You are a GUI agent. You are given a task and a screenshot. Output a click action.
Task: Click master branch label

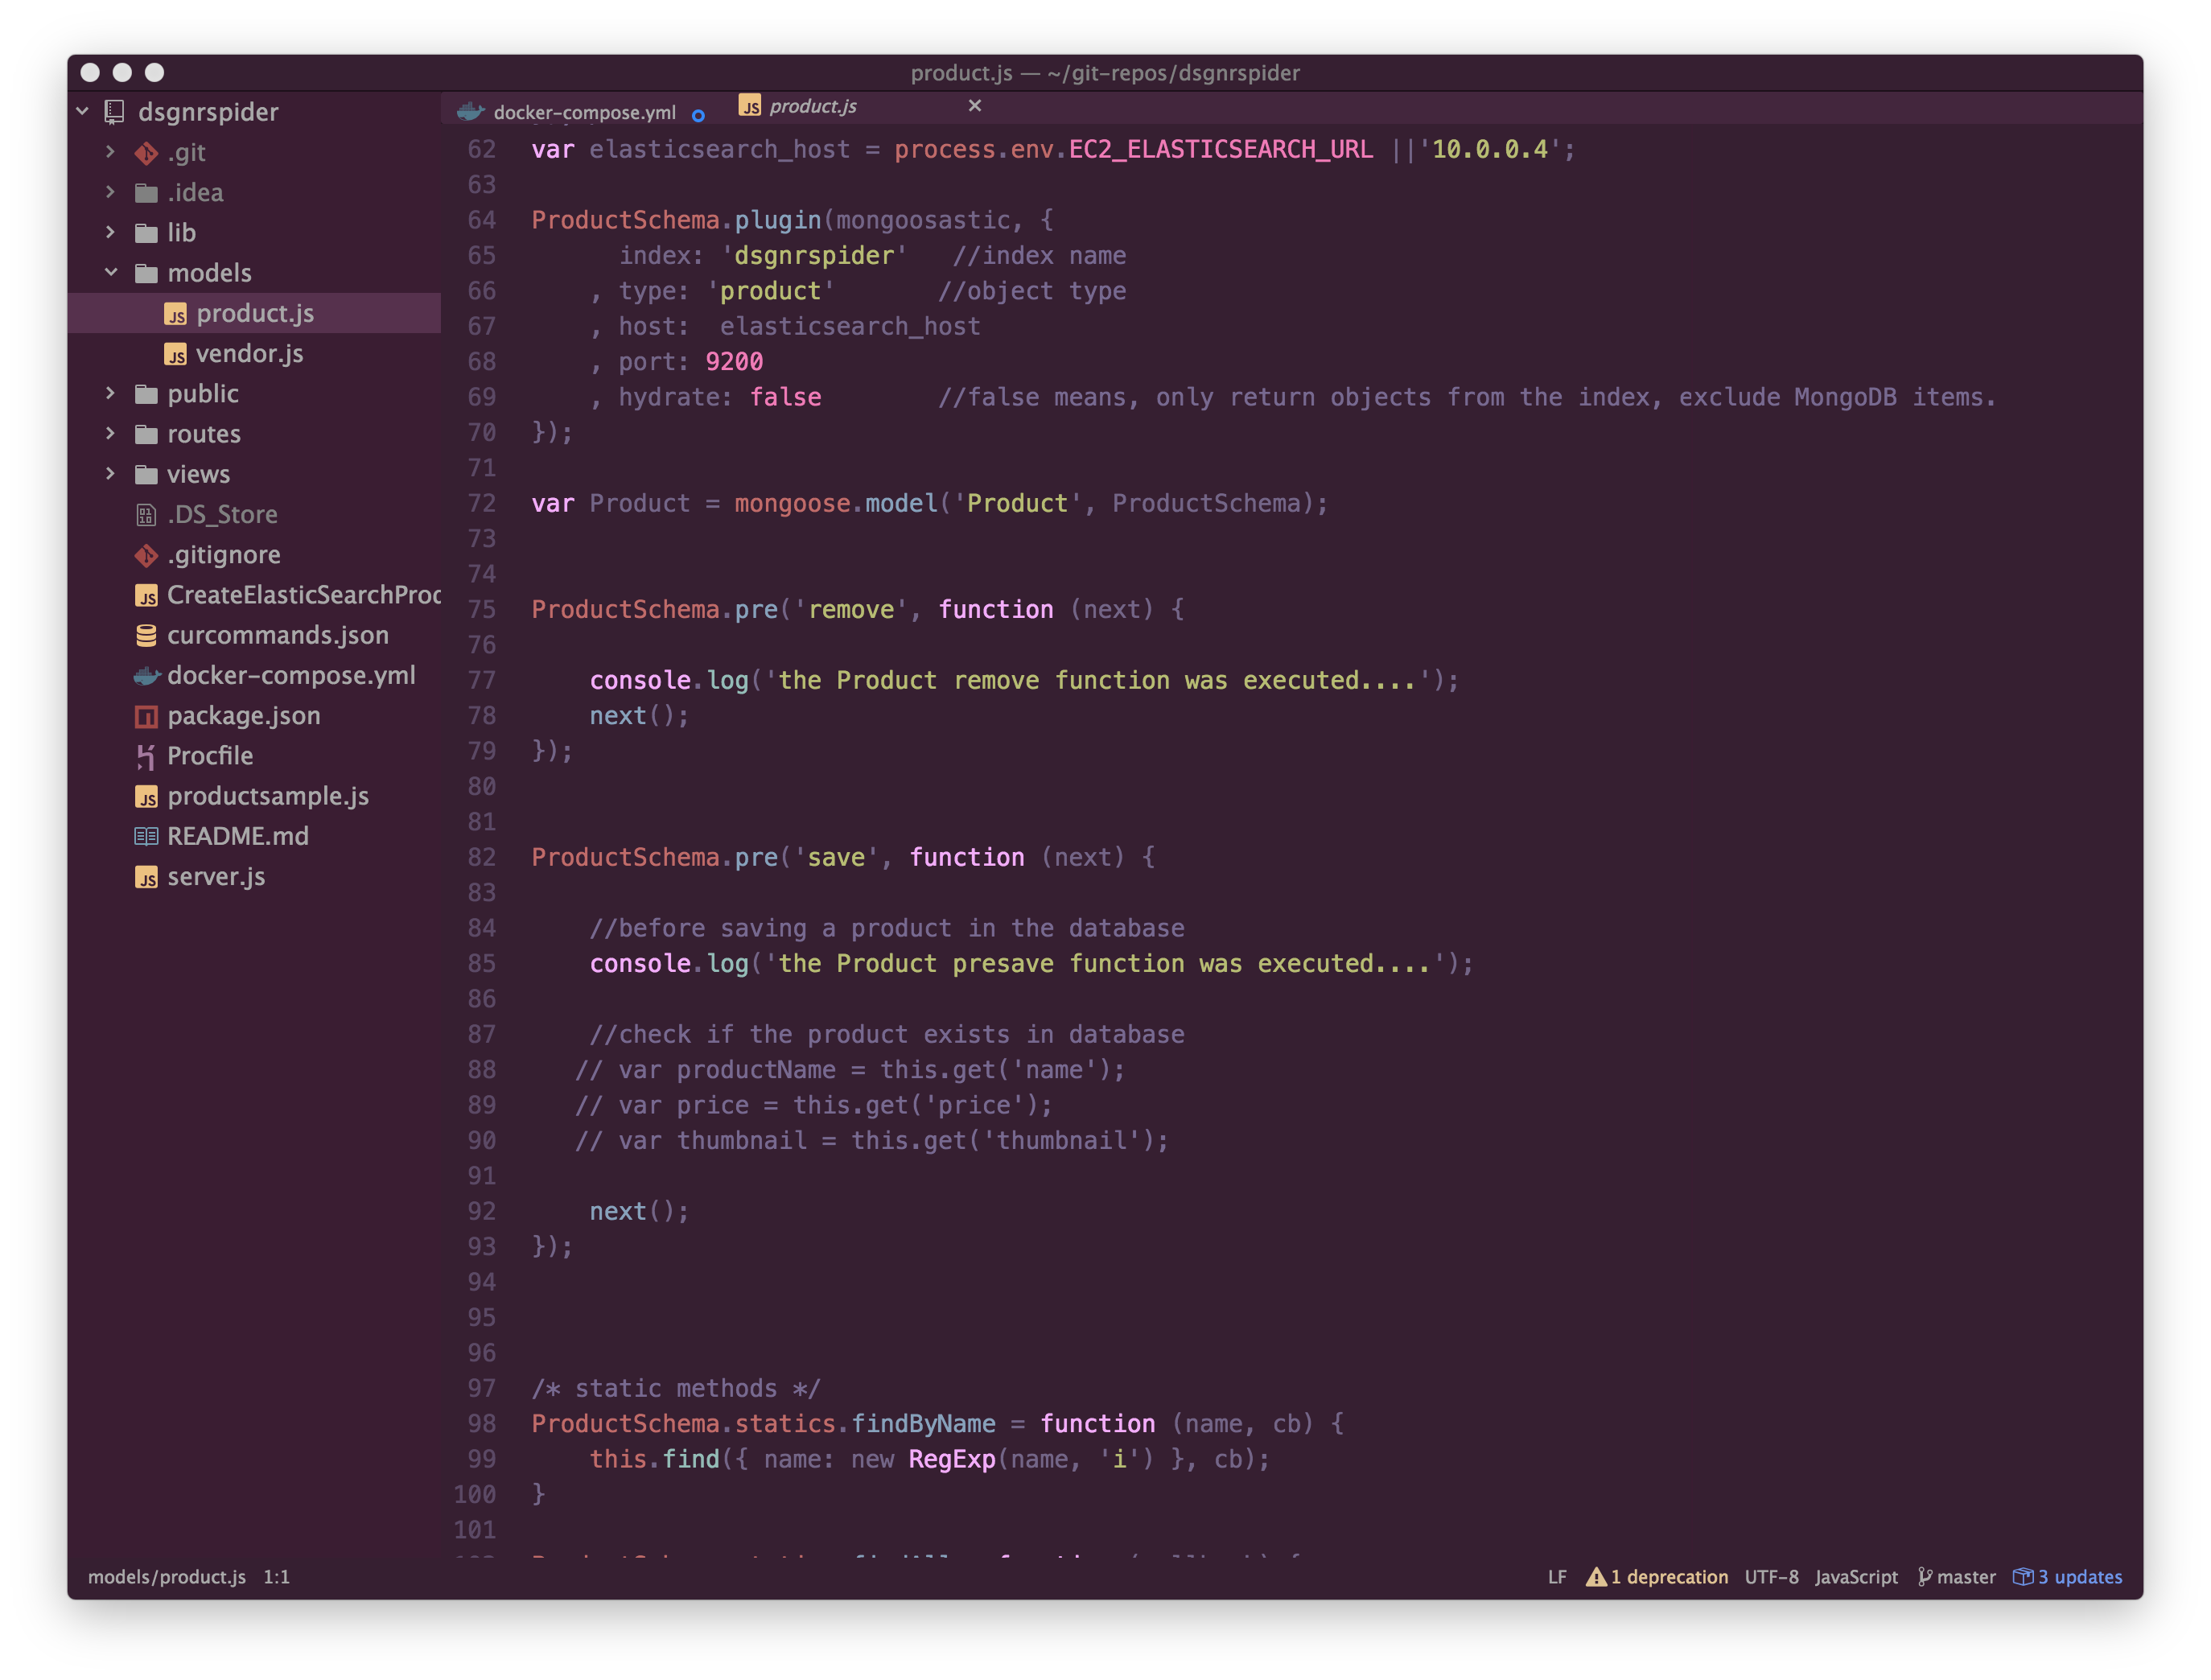(x=1965, y=1577)
